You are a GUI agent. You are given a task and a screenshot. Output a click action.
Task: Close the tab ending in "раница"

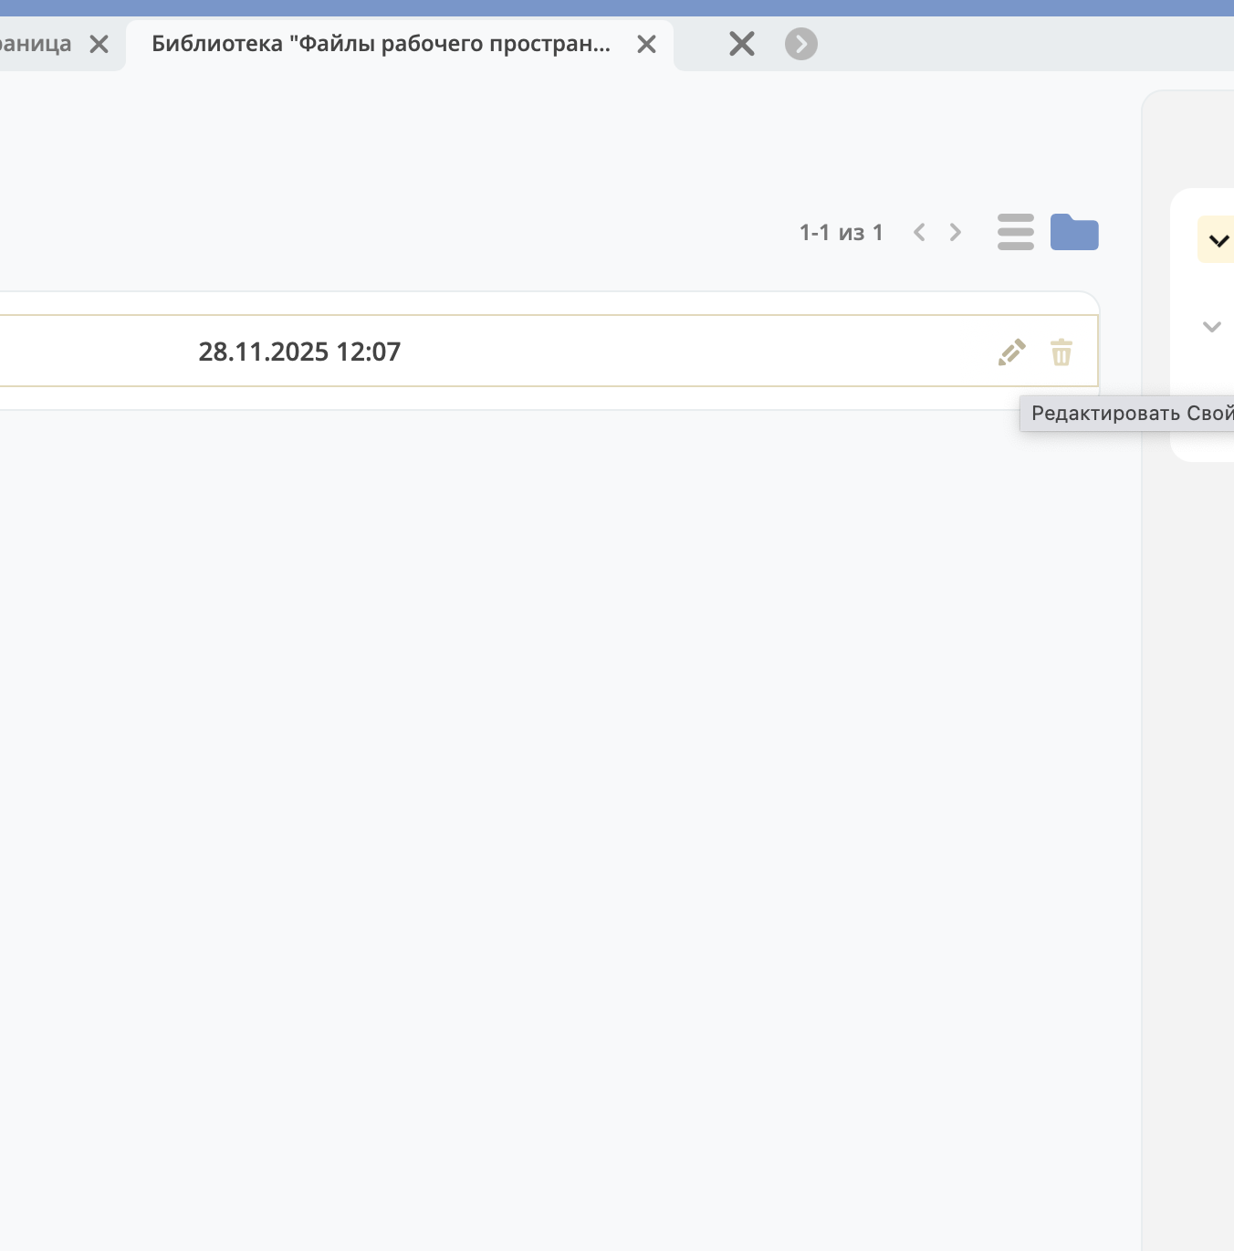[x=99, y=44]
